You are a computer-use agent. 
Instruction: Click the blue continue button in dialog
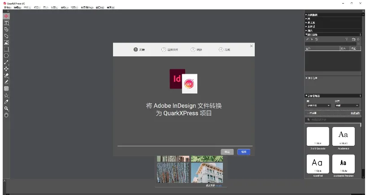pyautogui.click(x=244, y=152)
